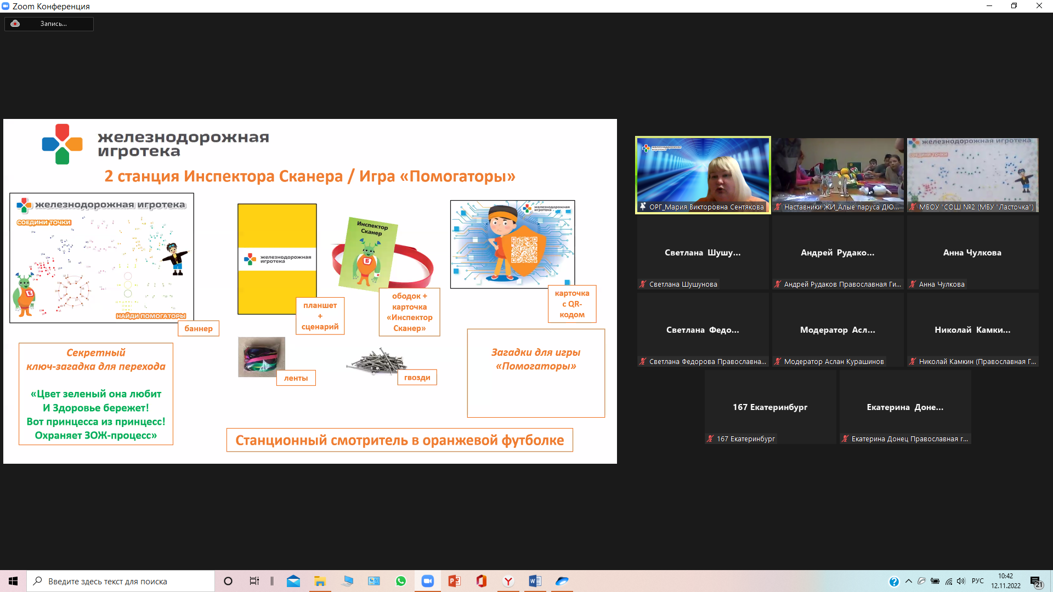Image resolution: width=1053 pixels, height=592 pixels.
Task: Launch the Mail app from taskbar
Action: pyautogui.click(x=293, y=581)
